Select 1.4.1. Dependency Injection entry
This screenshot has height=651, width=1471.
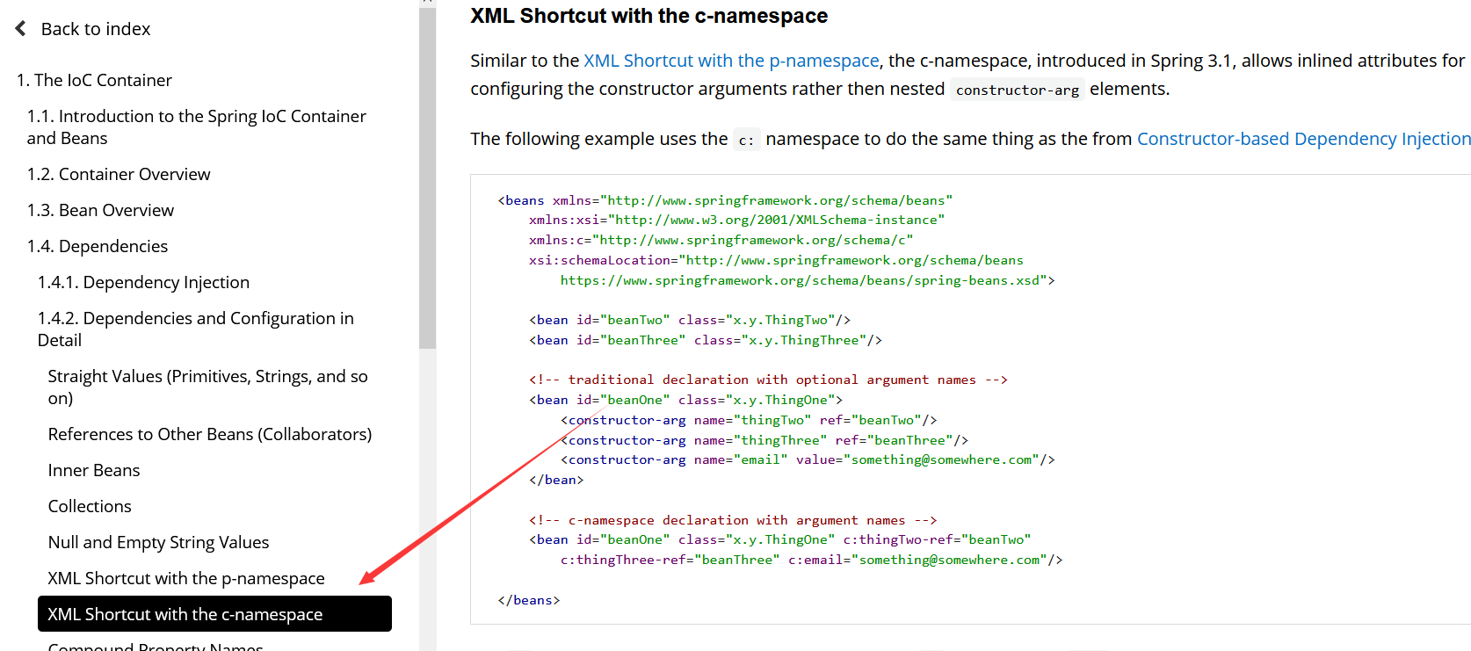(143, 282)
